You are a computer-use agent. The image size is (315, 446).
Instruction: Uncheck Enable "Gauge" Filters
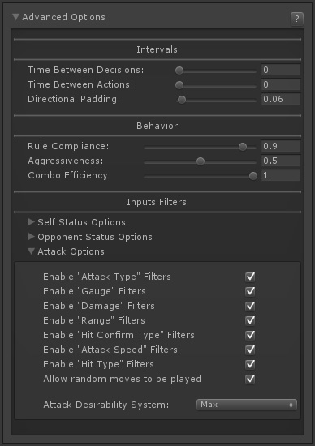click(250, 291)
